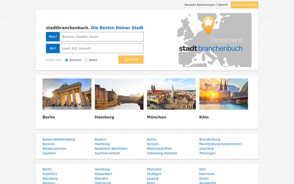
Task: Open the Hannover city link
Action: [207, 174]
